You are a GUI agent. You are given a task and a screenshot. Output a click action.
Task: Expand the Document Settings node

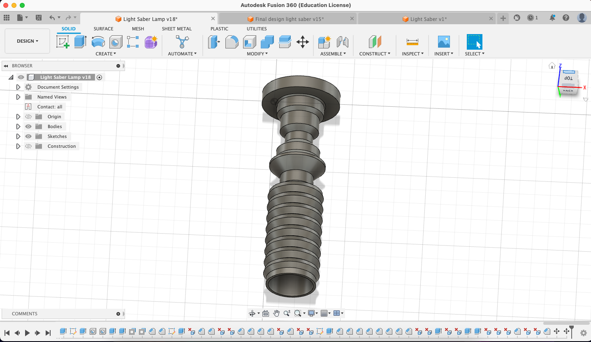(18, 87)
